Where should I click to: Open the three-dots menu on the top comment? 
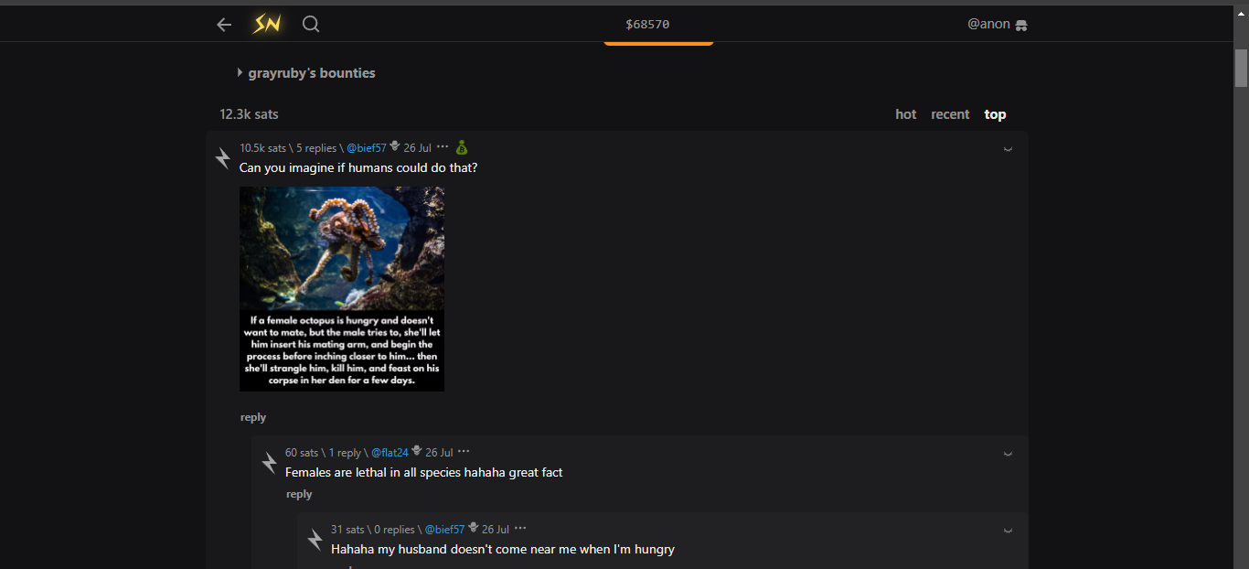(443, 147)
